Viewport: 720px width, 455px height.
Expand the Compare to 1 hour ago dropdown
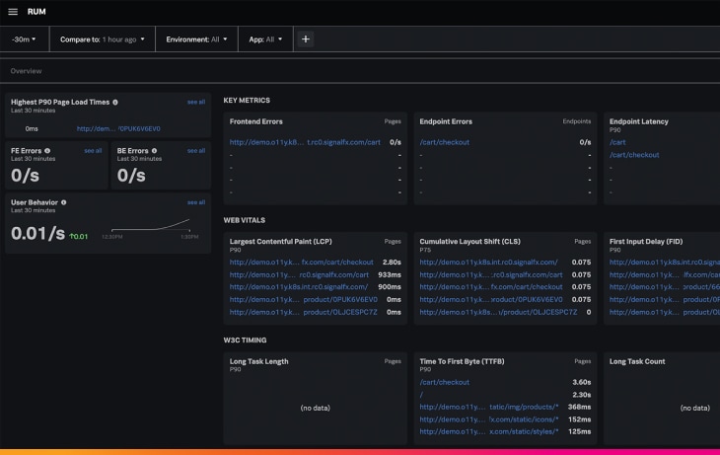[103, 39]
